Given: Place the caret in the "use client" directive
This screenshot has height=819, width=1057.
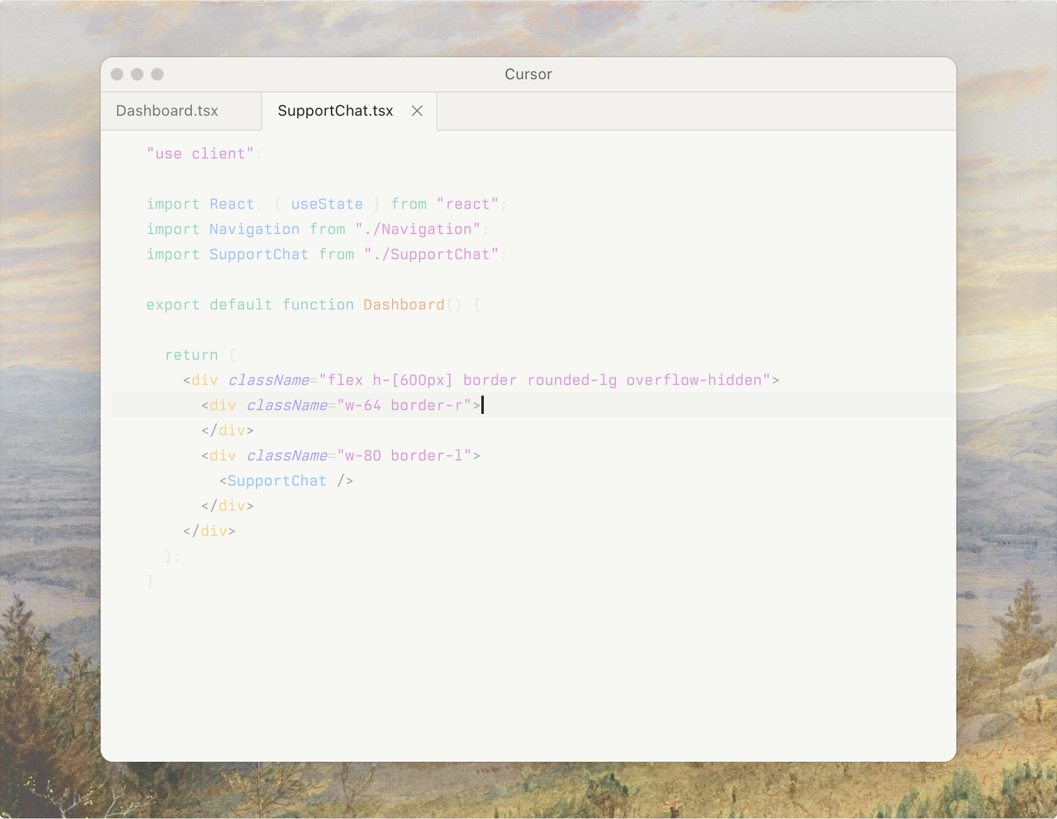Looking at the screenshot, I should coord(200,154).
